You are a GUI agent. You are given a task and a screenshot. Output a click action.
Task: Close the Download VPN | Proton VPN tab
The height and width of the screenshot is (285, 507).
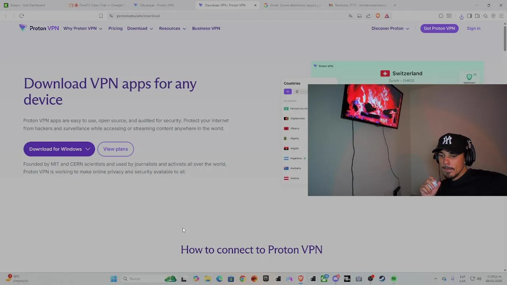coord(255,5)
